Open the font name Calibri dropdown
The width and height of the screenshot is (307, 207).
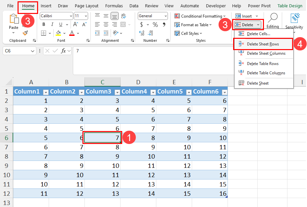(x=71, y=16)
